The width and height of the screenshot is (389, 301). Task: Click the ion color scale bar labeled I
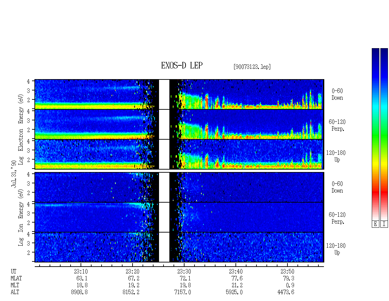(x=384, y=135)
